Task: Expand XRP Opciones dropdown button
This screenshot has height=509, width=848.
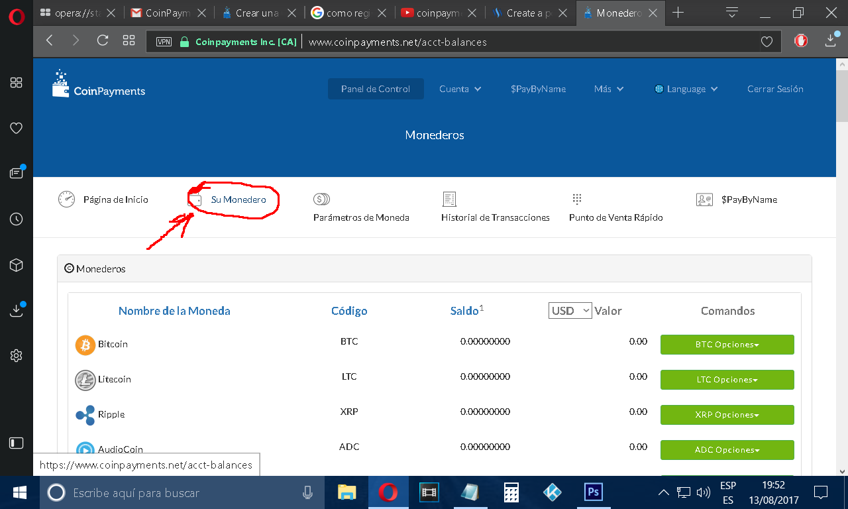Action: point(727,415)
